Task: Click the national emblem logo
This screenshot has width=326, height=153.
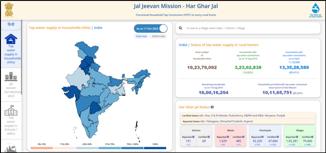Action: pos(9,10)
